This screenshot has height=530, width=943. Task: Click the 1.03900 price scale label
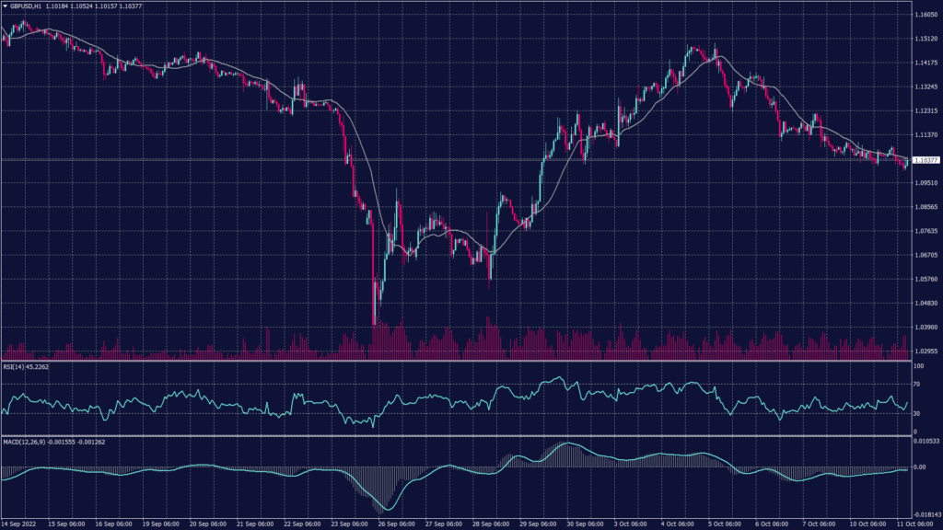point(926,327)
